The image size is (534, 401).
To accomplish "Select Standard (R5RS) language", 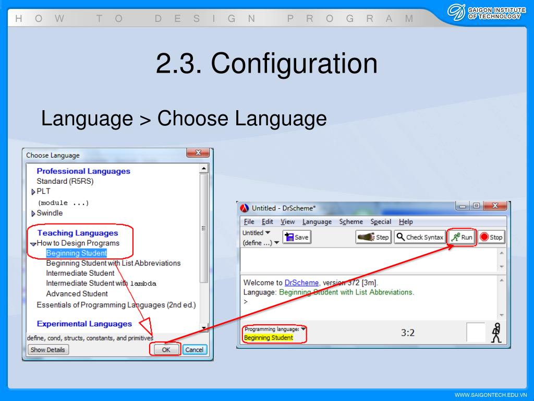I will [65, 181].
